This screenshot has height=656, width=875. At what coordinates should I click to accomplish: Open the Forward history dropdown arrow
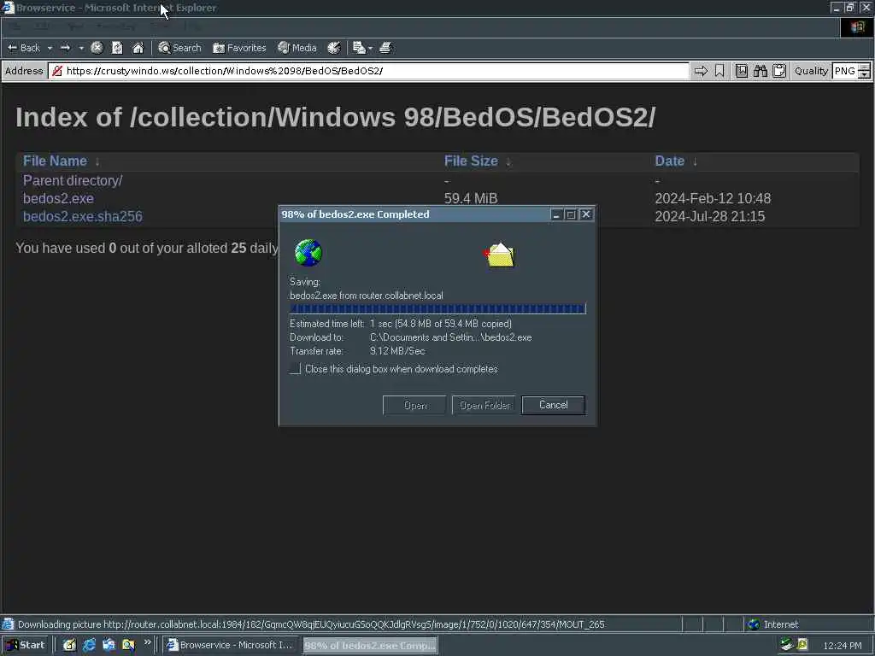click(x=81, y=48)
